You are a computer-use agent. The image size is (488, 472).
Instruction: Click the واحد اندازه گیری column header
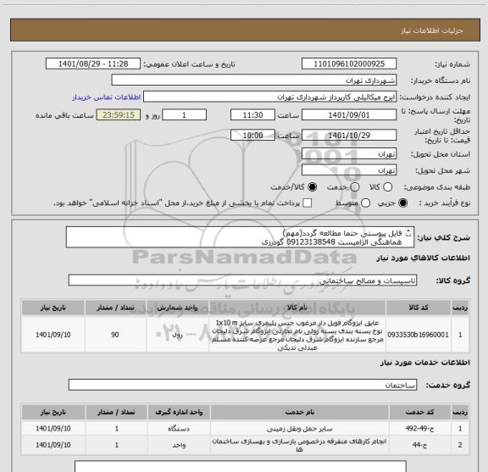pyautogui.click(x=179, y=412)
